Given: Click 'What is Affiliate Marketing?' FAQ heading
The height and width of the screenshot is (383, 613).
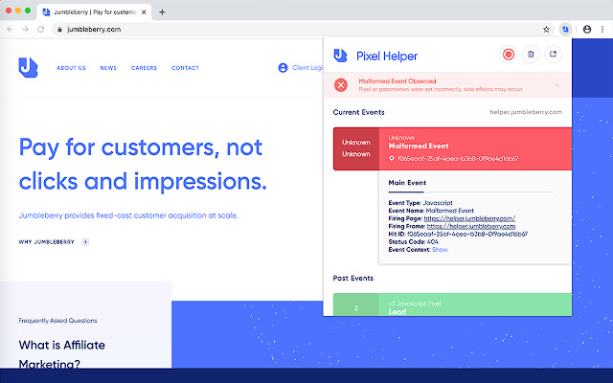Looking at the screenshot, I should click(61, 355).
